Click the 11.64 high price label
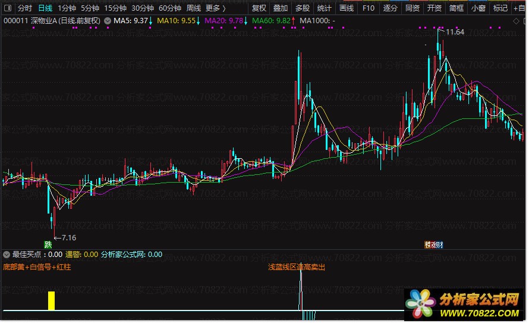This screenshot has width=529, height=323. [x=455, y=32]
